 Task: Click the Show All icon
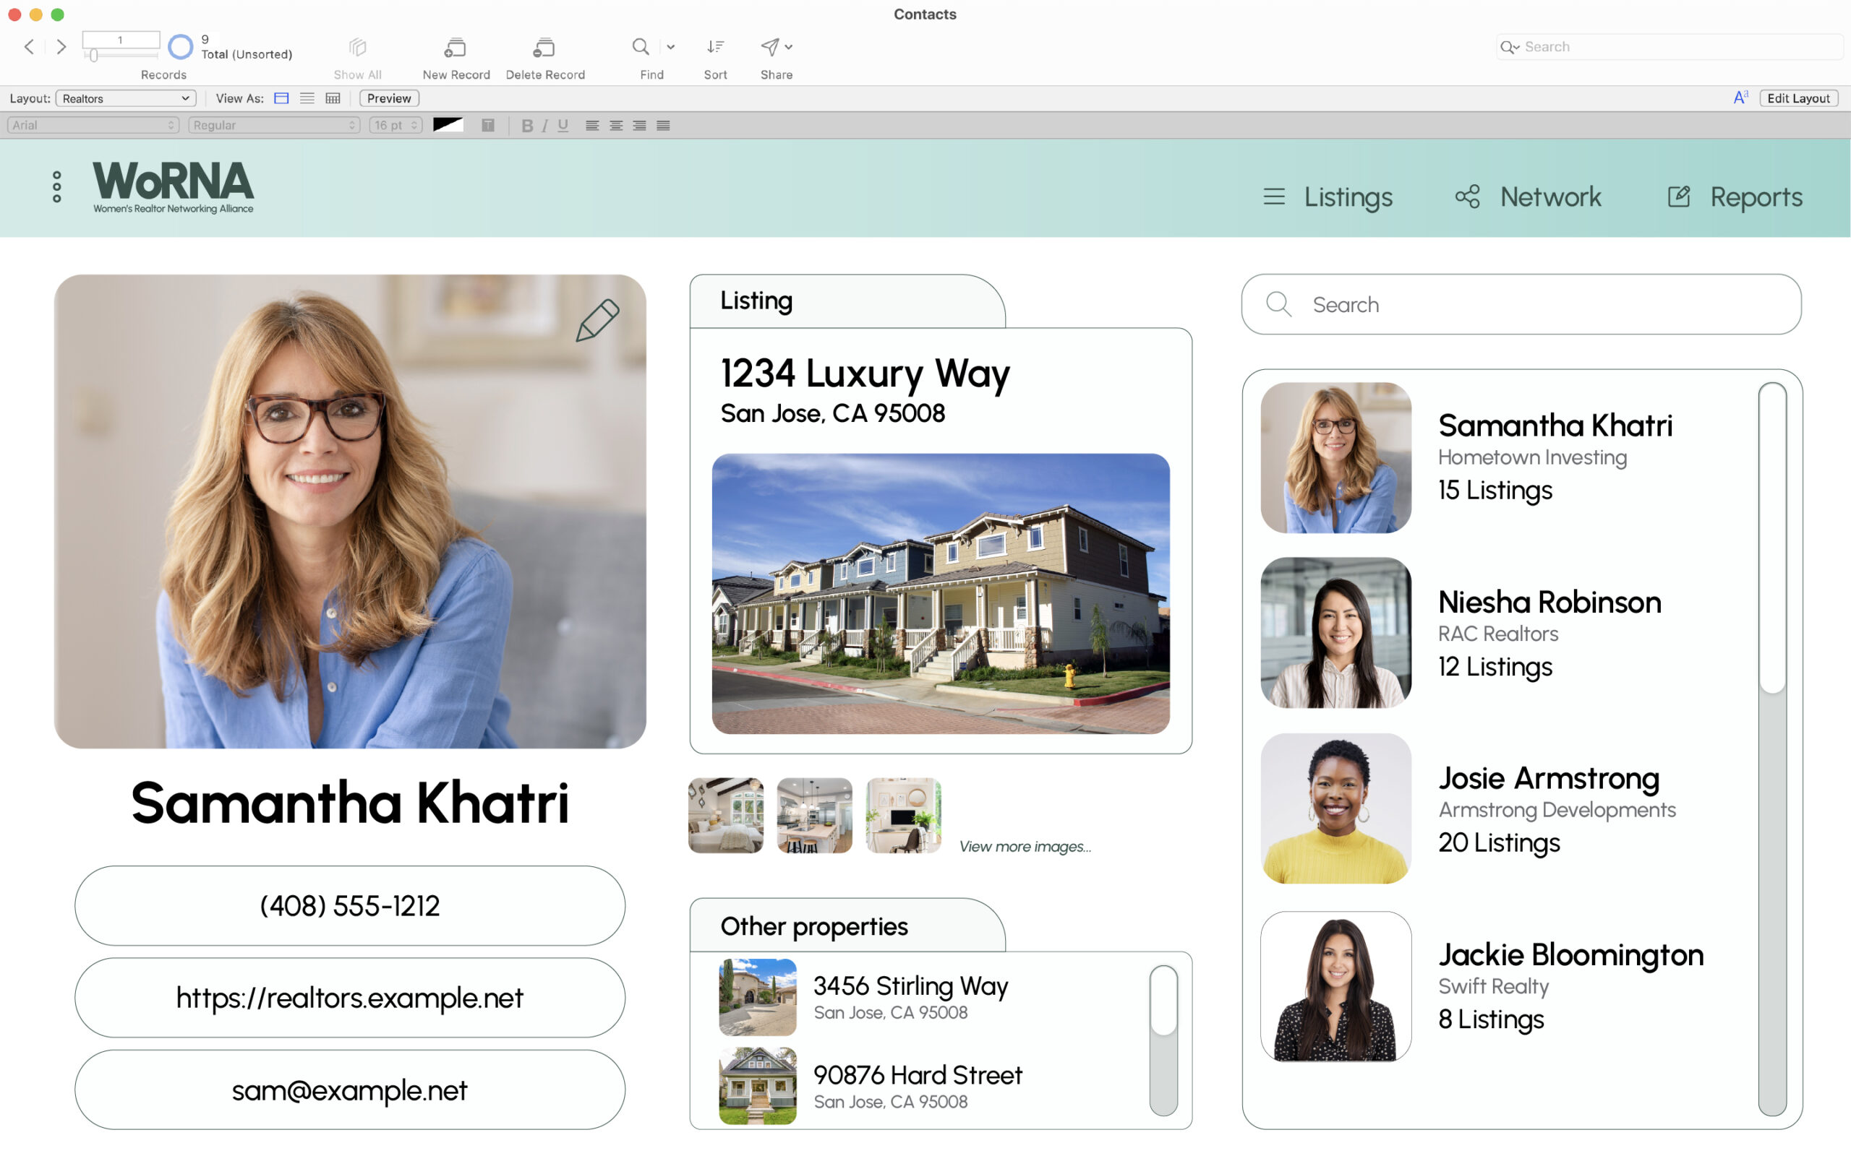point(357,48)
